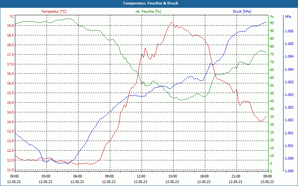Screen dimensions: 298x186
Task: Click the "12,0" temperature axis value
Action: coord(10,160)
